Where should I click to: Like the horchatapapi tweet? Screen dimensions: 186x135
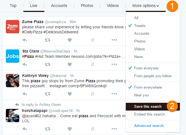pyautogui.click(x=70, y=129)
